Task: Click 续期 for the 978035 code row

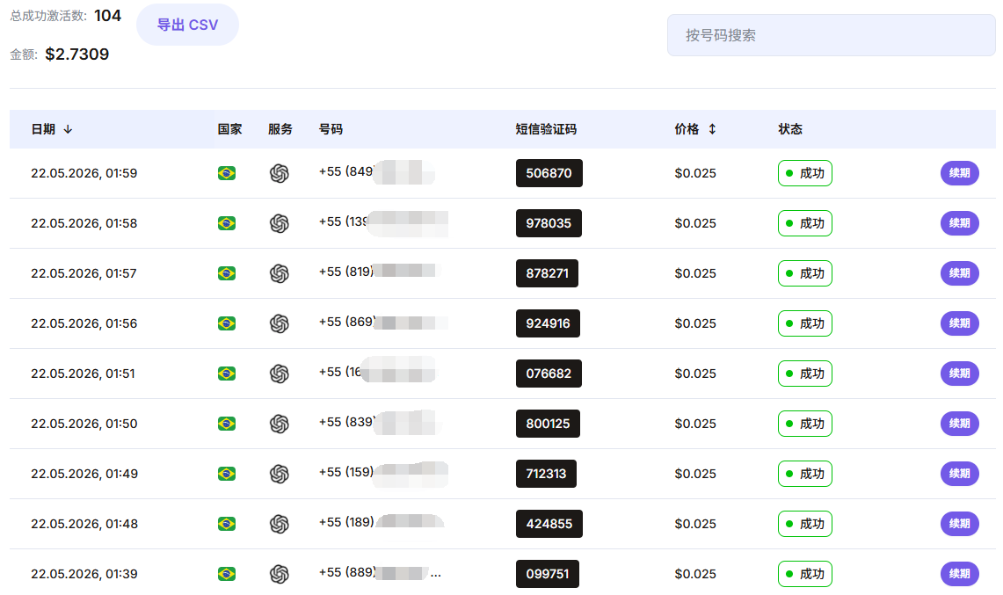Action: tap(960, 223)
